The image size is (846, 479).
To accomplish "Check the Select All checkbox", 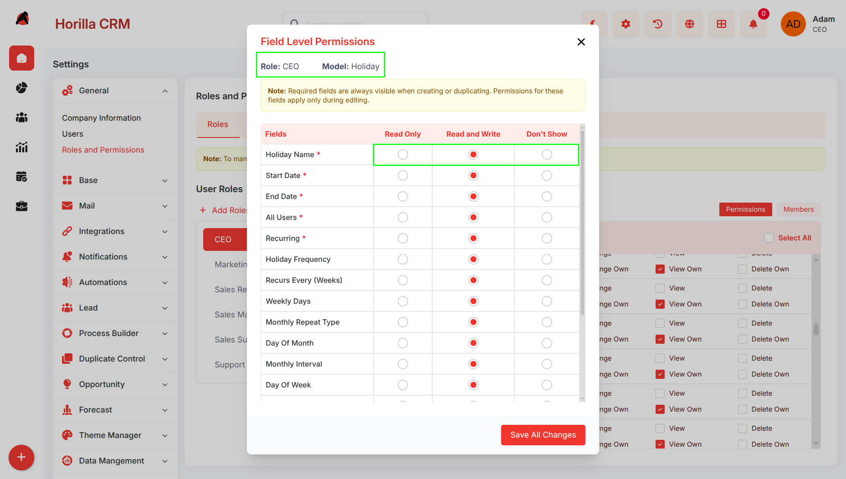I will (769, 238).
